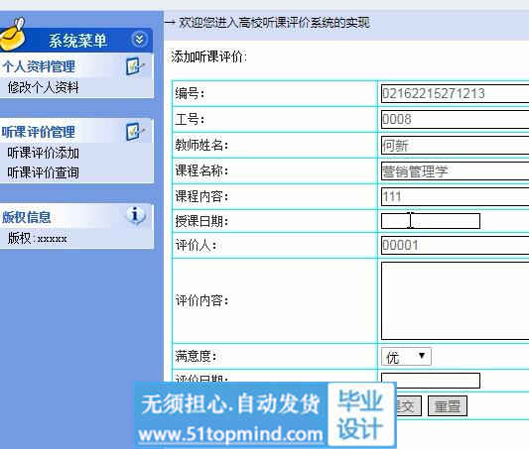Click the 听课评价管理 edit icon
This screenshot has height=449, width=529.
pyautogui.click(x=134, y=132)
